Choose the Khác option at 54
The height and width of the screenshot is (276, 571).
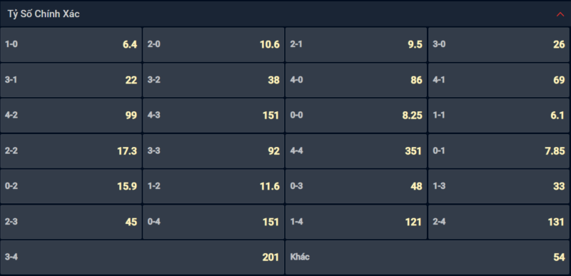428,257
